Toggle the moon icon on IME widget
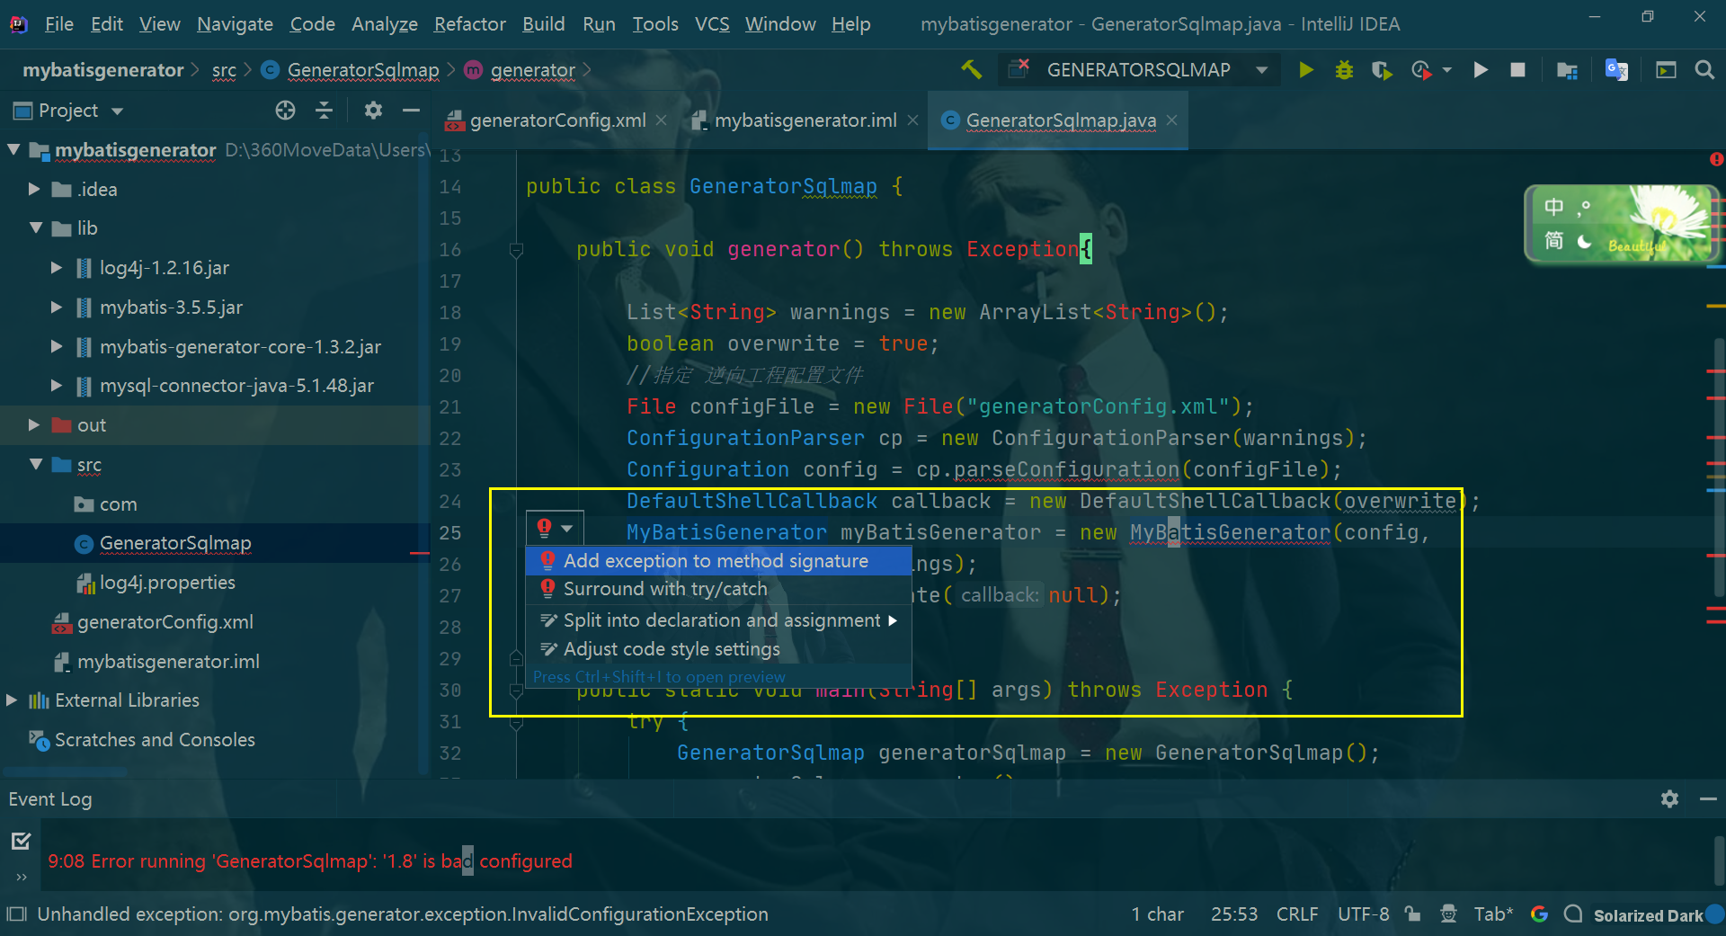1726x936 pixels. [x=1584, y=241]
